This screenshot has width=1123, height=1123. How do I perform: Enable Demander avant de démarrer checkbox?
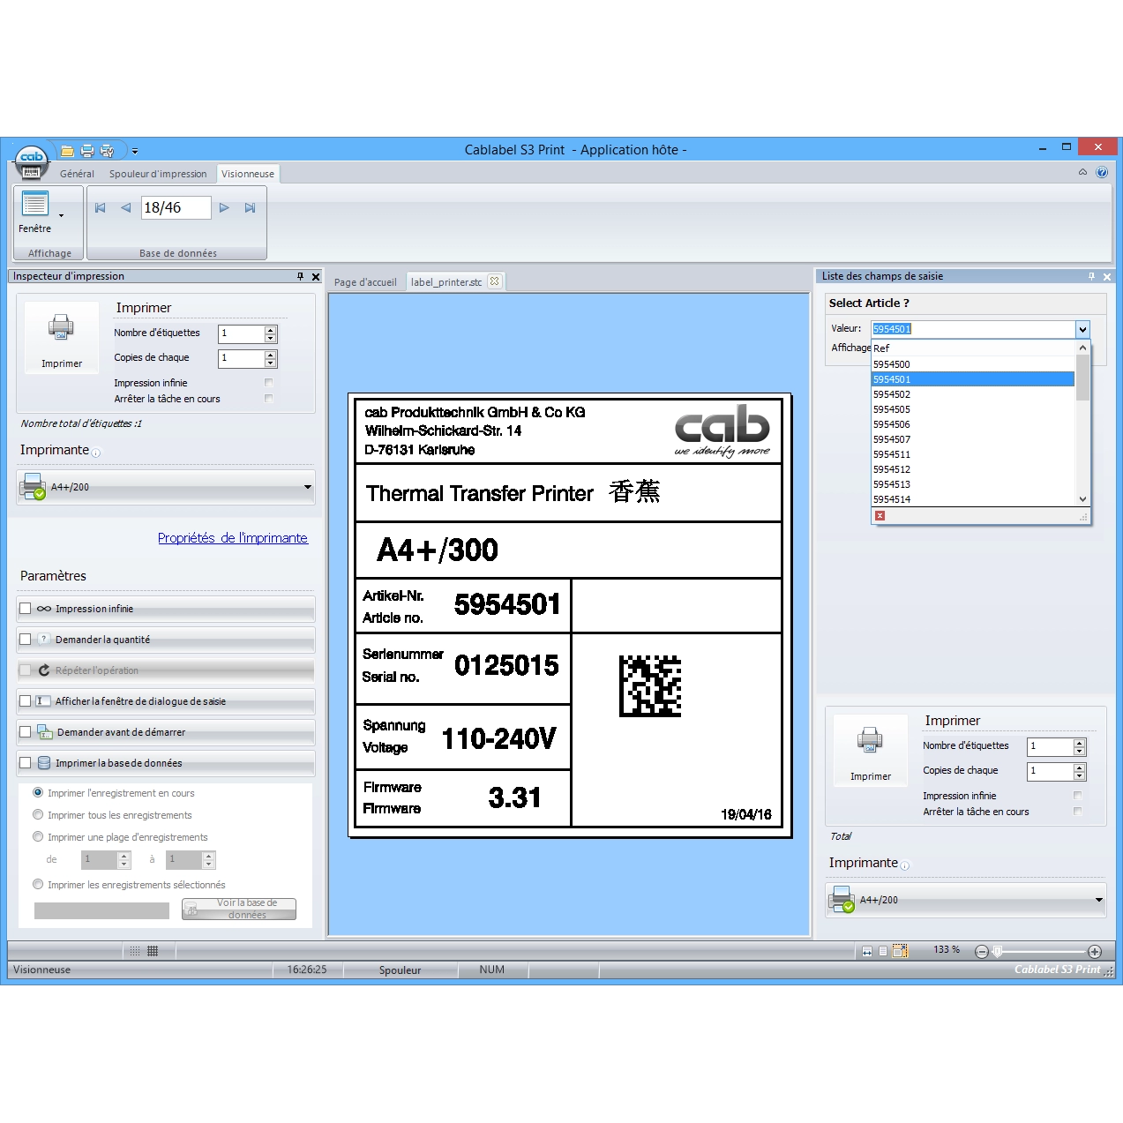26,732
